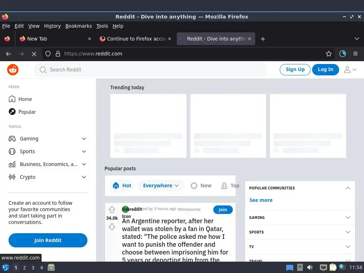
Task: Stop page loading with X button
Action: (34, 54)
